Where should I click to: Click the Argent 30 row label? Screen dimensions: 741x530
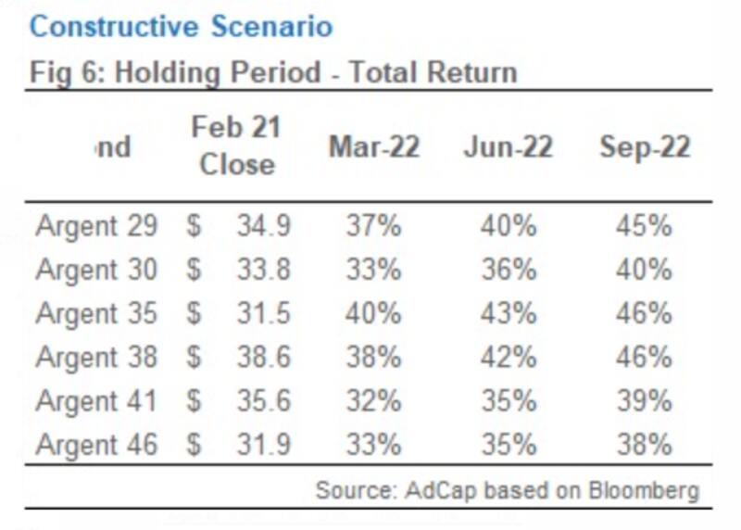coord(96,270)
